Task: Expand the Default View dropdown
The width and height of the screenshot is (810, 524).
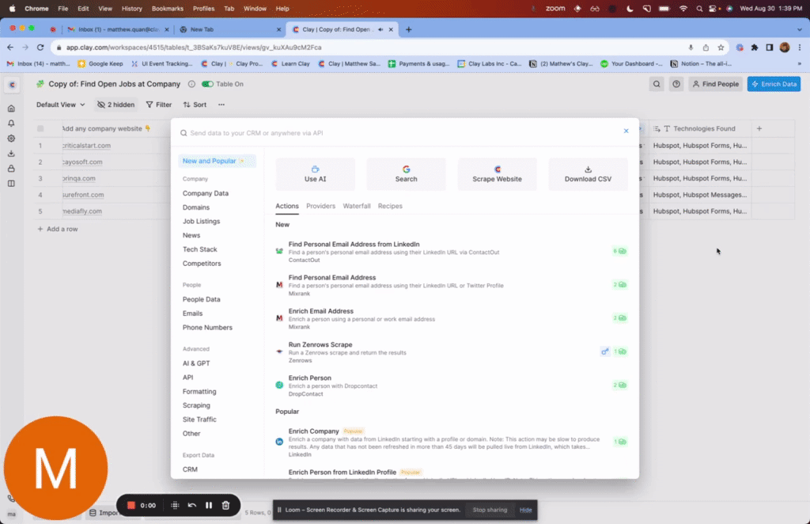Action: tap(61, 104)
